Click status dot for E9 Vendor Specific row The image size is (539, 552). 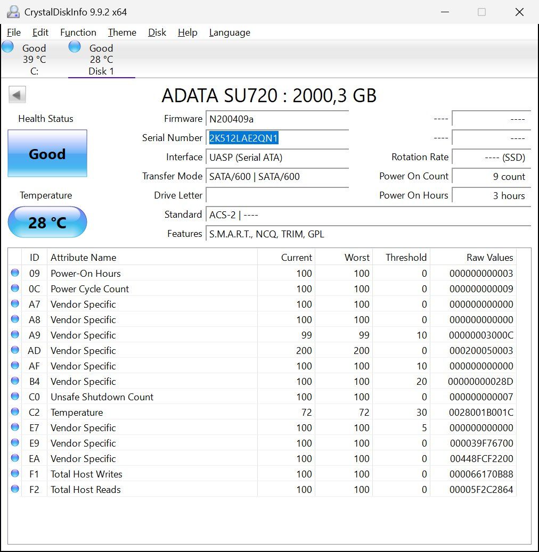click(15, 442)
